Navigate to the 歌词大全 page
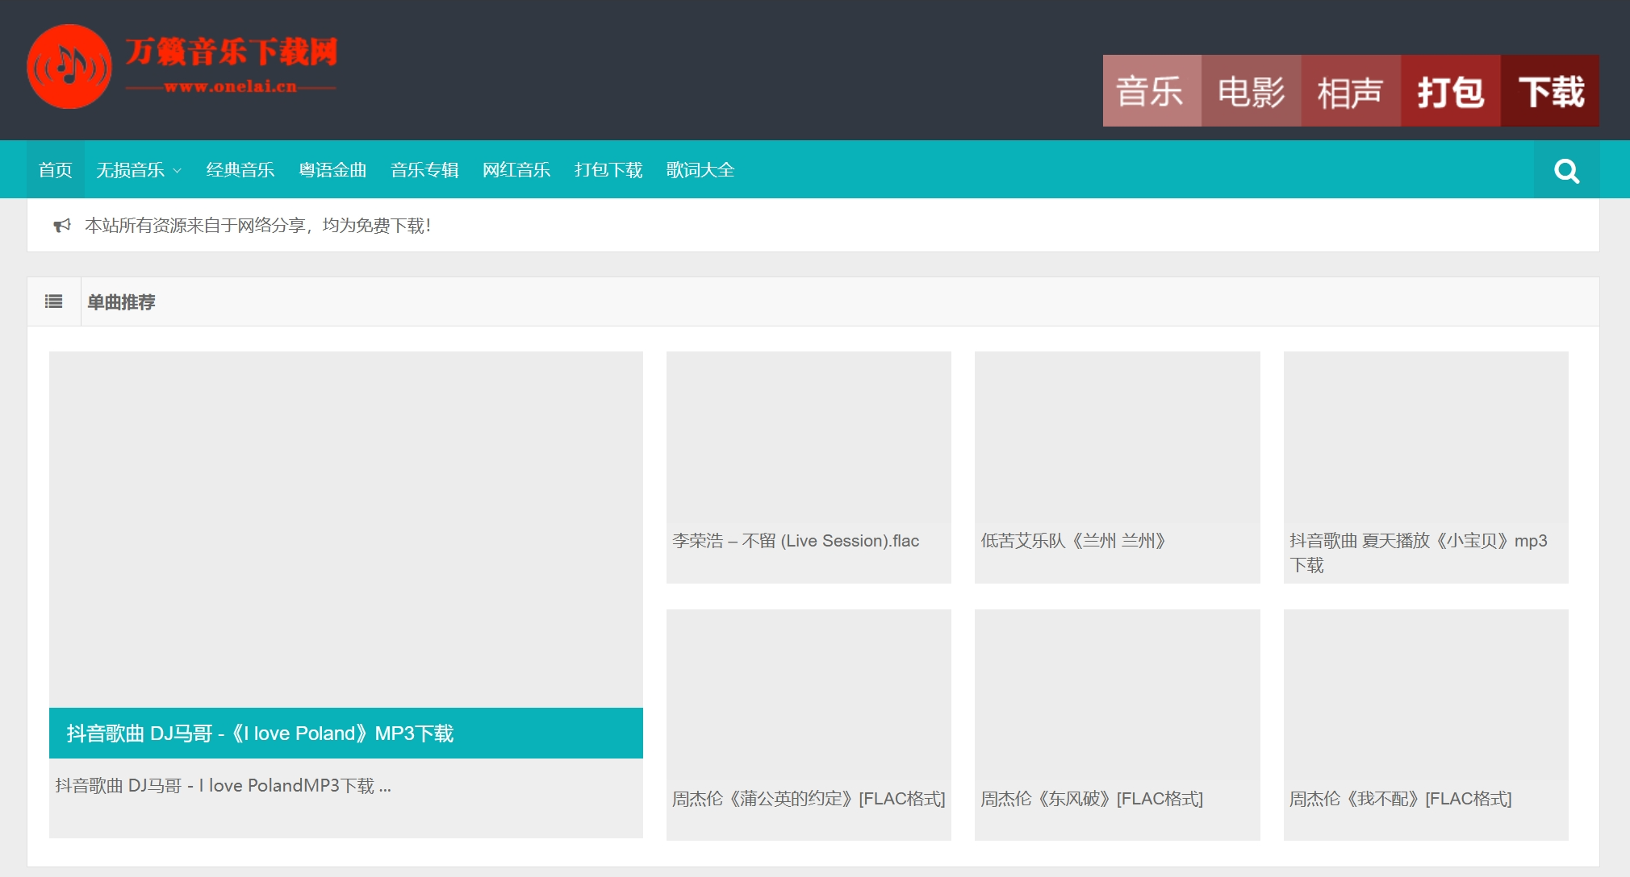This screenshot has width=1630, height=877. click(x=700, y=170)
